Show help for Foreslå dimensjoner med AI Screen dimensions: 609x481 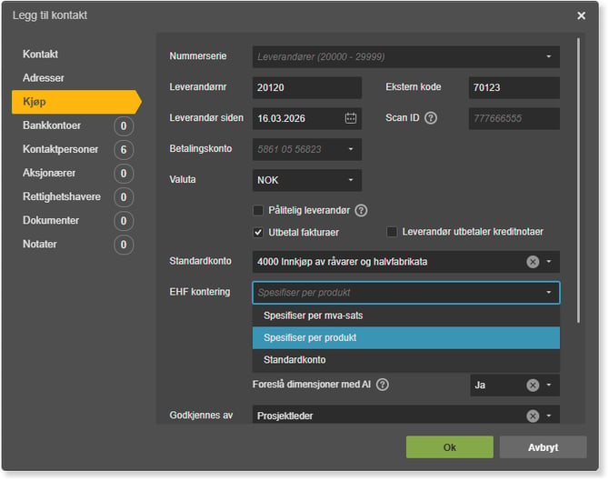pyautogui.click(x=383, y=385)
